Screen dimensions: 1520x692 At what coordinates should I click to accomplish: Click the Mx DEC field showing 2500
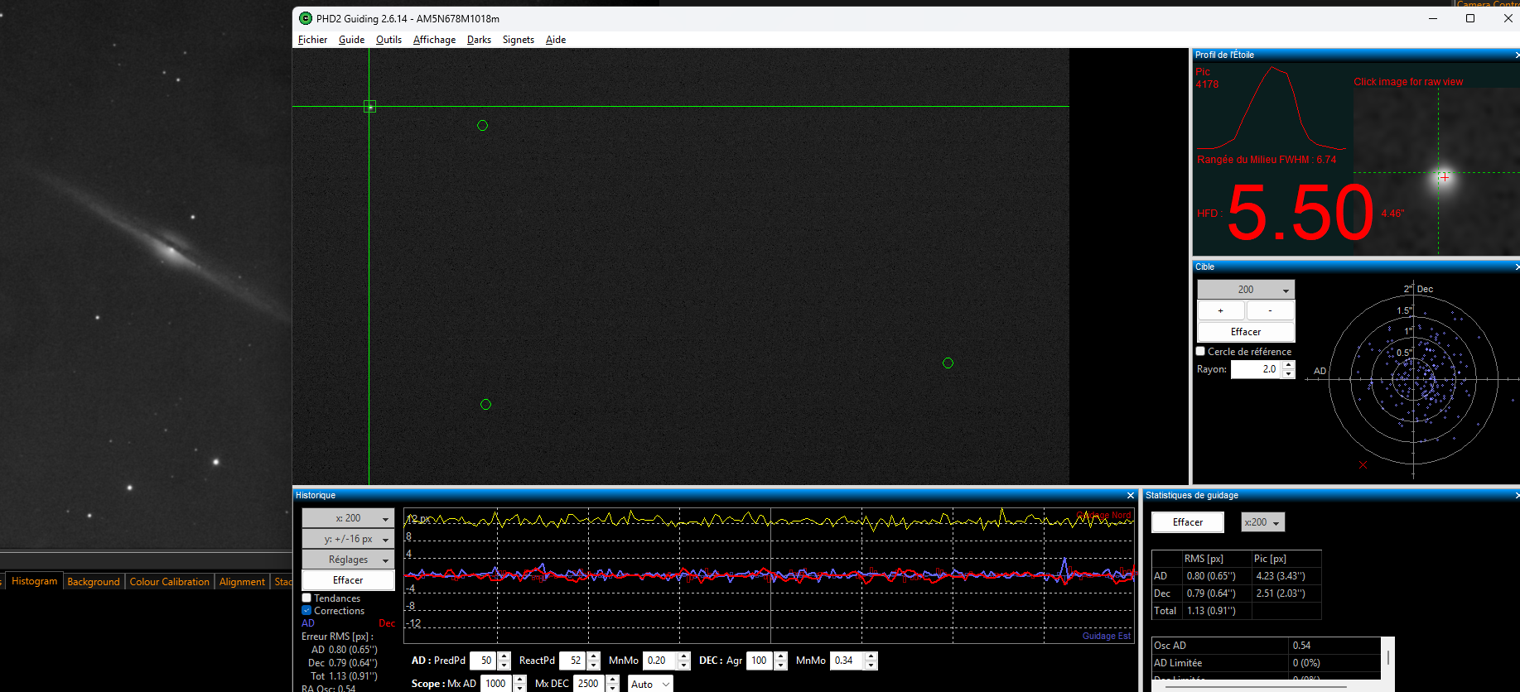pos(589,684)
